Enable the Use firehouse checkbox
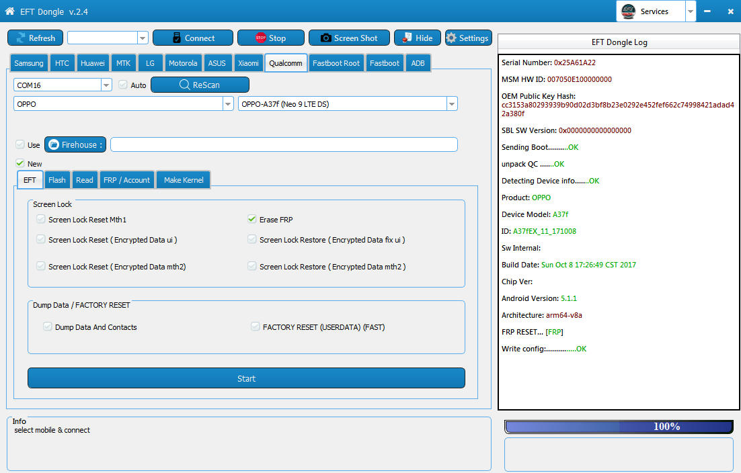Viewport: 741px width, 473px height. (20, 144)
